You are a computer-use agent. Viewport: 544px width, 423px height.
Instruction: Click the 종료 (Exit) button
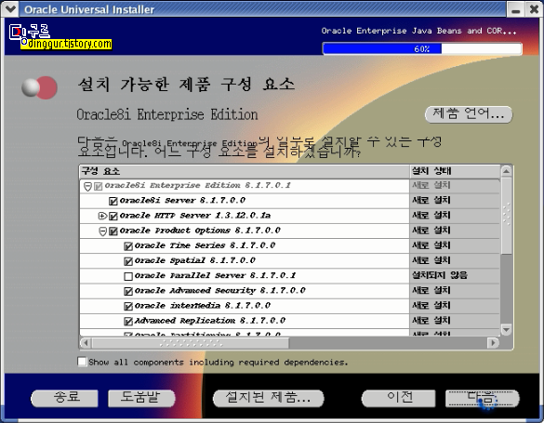click(x=64, y=399)
